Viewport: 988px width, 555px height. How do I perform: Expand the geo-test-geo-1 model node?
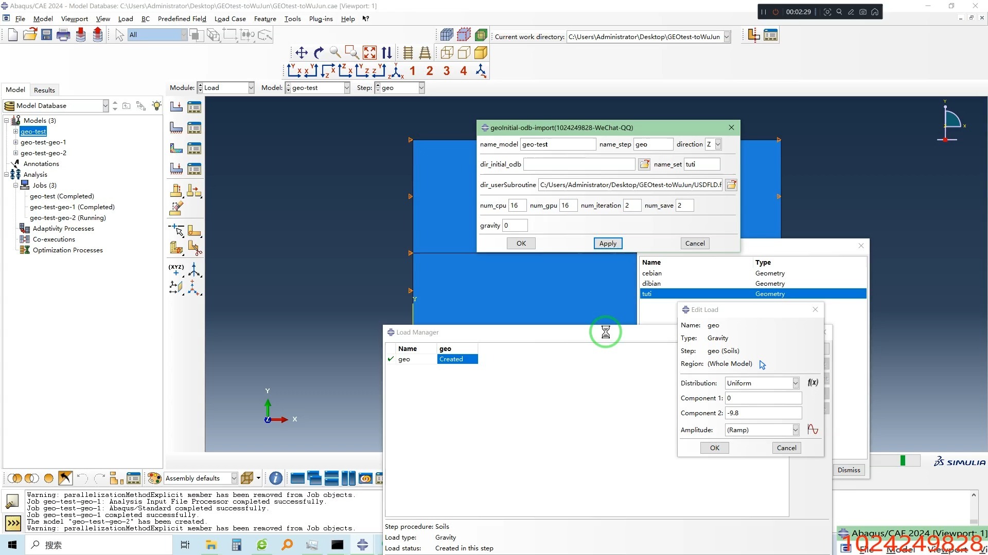click(x=15, y=142)
